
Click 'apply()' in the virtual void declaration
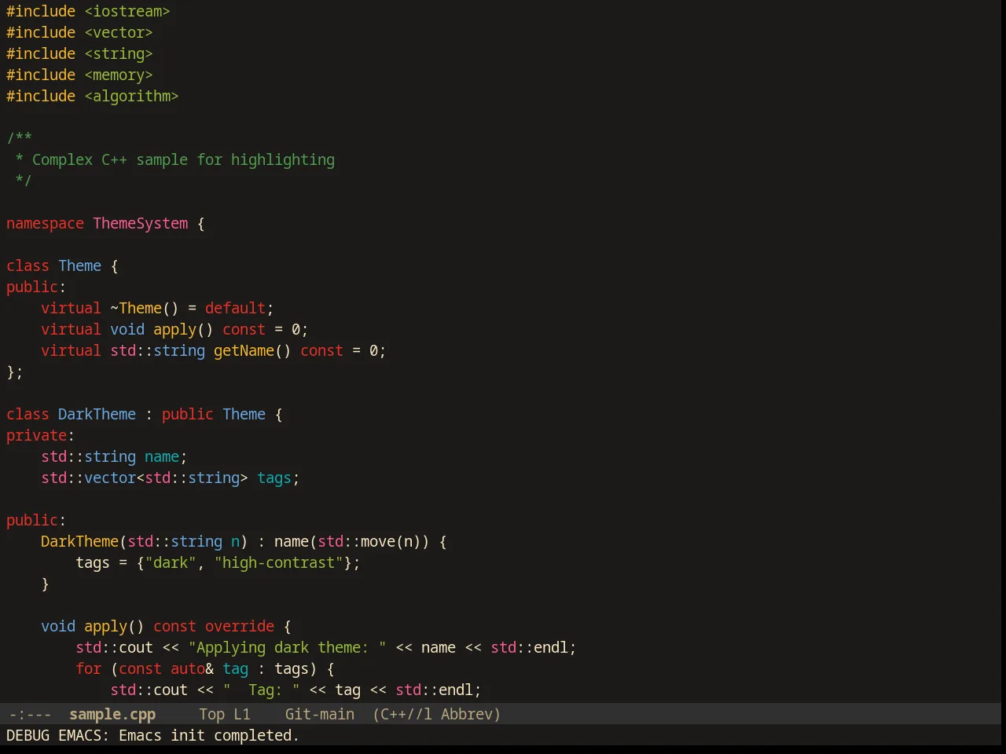click(183, 330)
